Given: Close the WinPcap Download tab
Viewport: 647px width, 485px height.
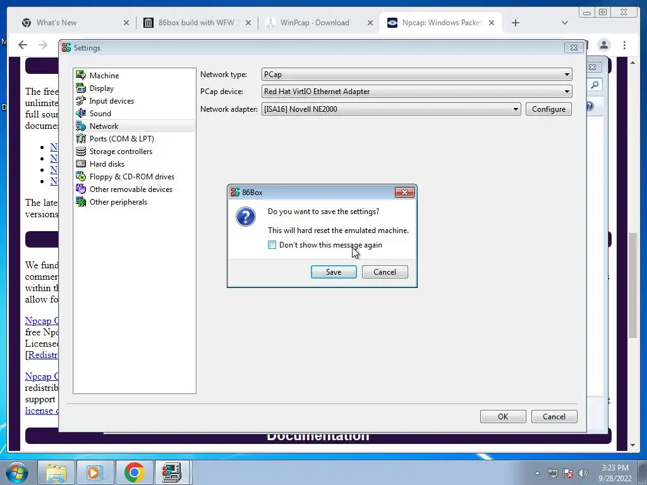Looking at the screenshot, I should 370,23.
